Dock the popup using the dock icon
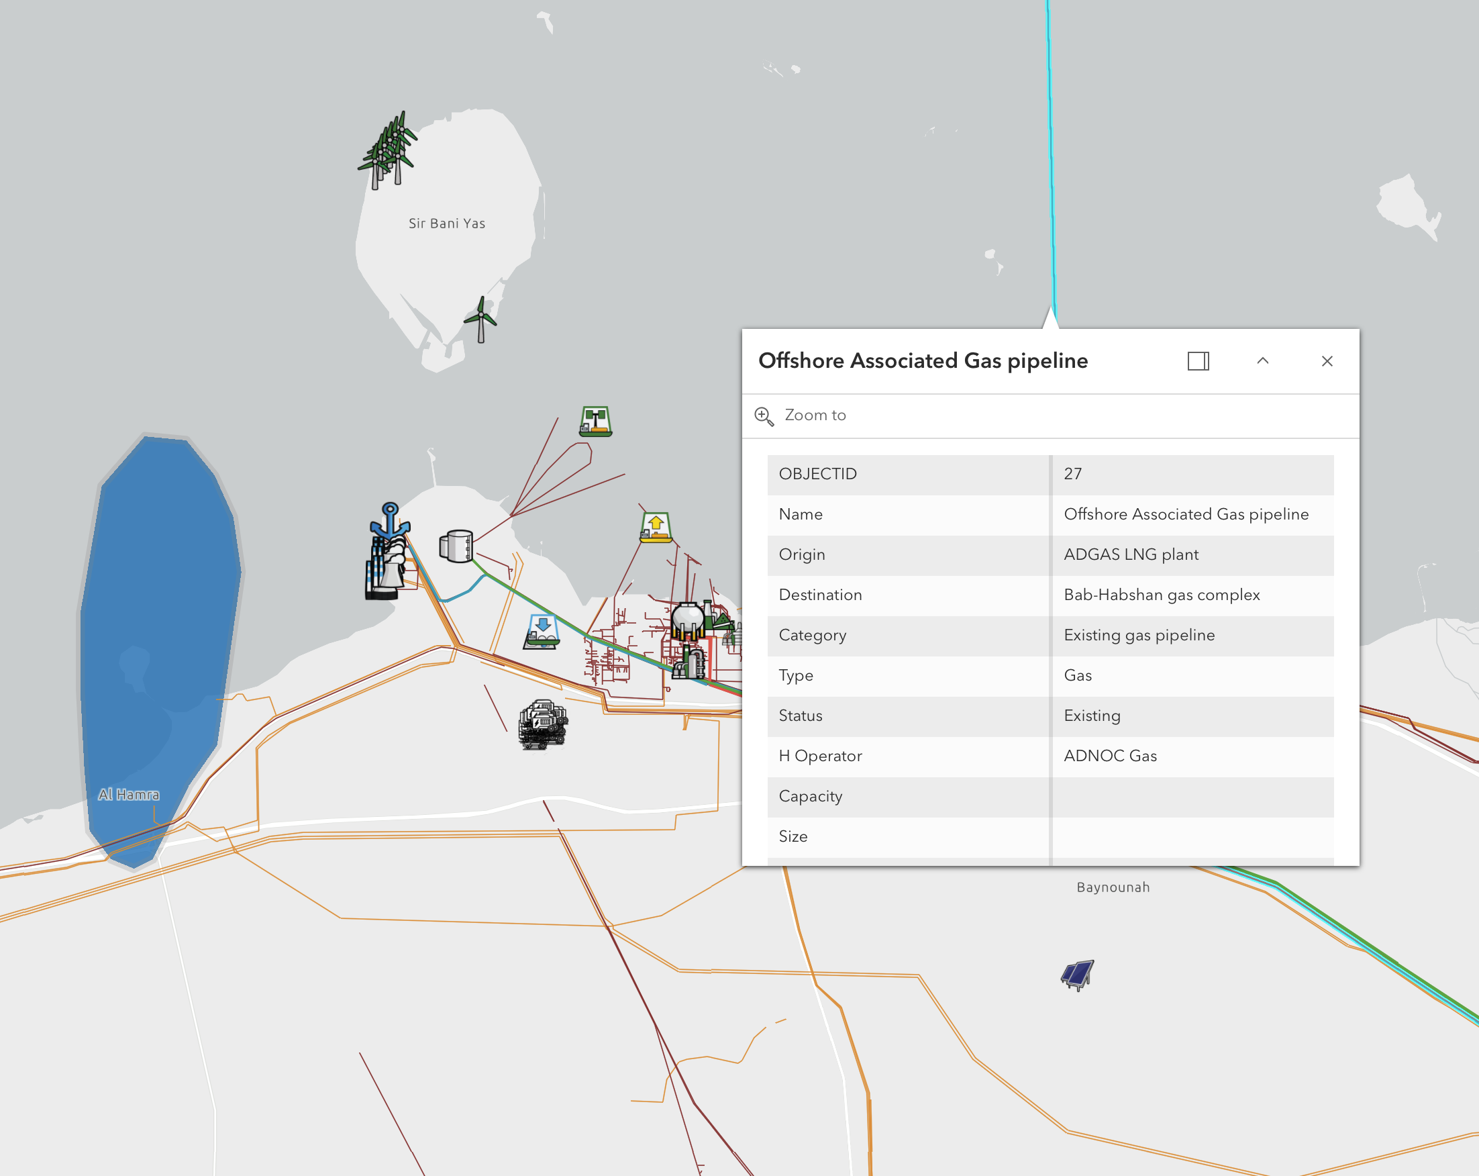Image resolution: width=1479 pixels, height=1176 pixels. (x=1198, y=361)
